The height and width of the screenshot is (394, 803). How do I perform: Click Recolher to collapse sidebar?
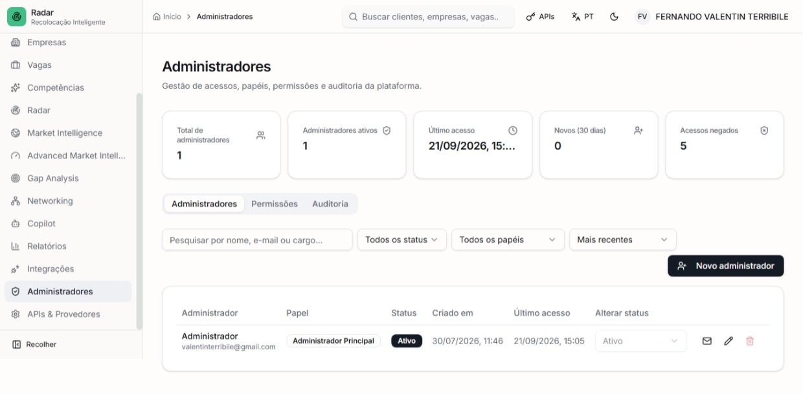[35, 345]
